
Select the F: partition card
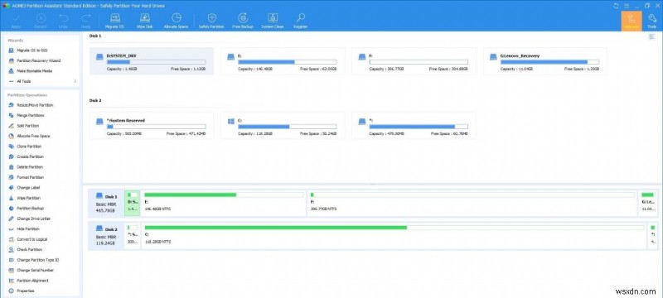[414, 61]
